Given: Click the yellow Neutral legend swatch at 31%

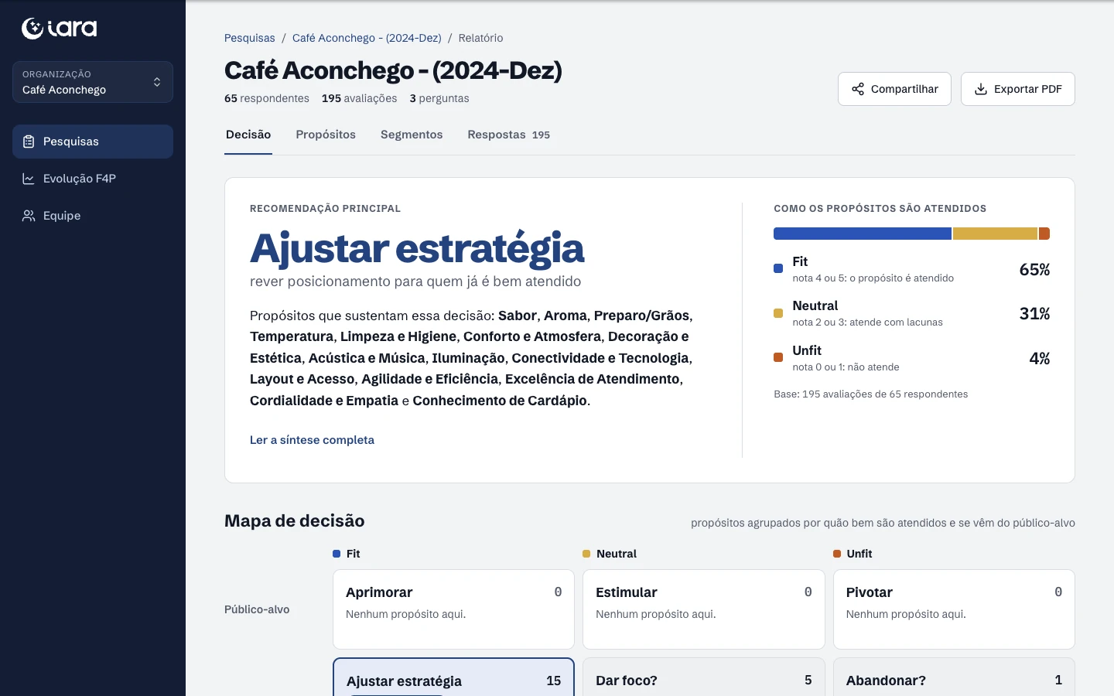Looking at the screenshot, I should [x=778, y=313].
